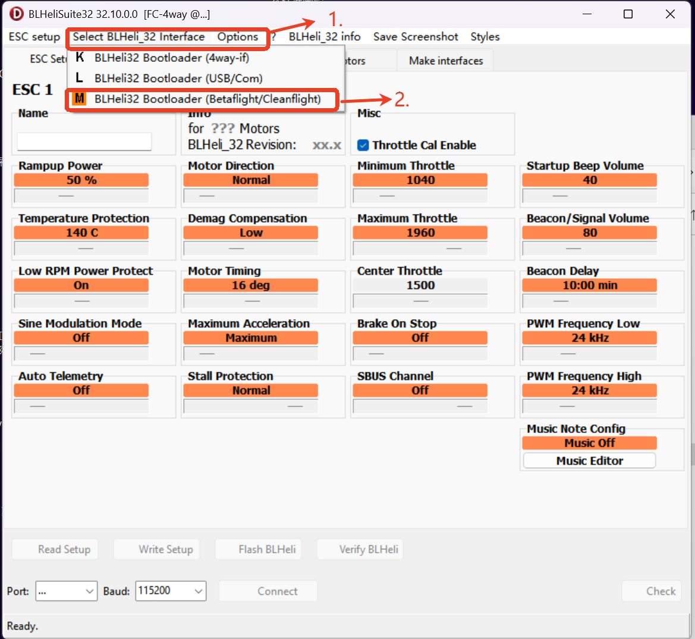The height and width of the screenshot is (639, 695).
Task: Click the Maximum Throttle 1960 value
Action: [x=420, y=232]
